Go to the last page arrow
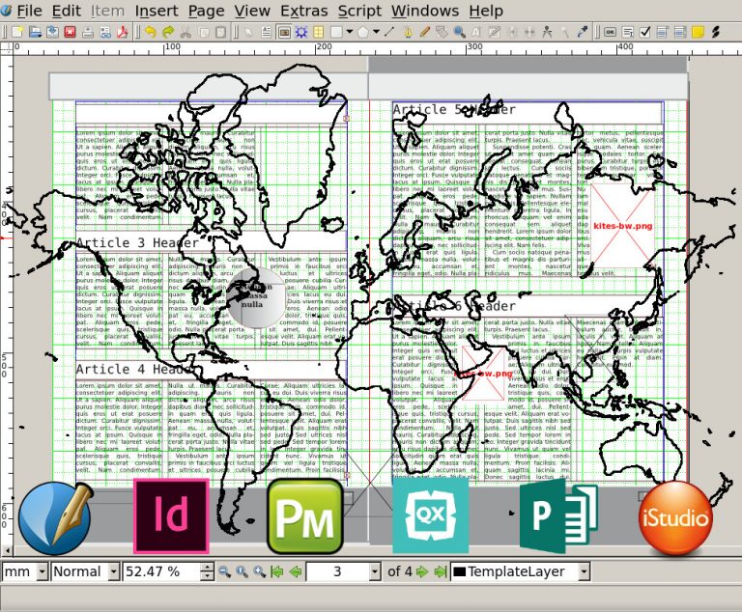 [x=441, y=571]
